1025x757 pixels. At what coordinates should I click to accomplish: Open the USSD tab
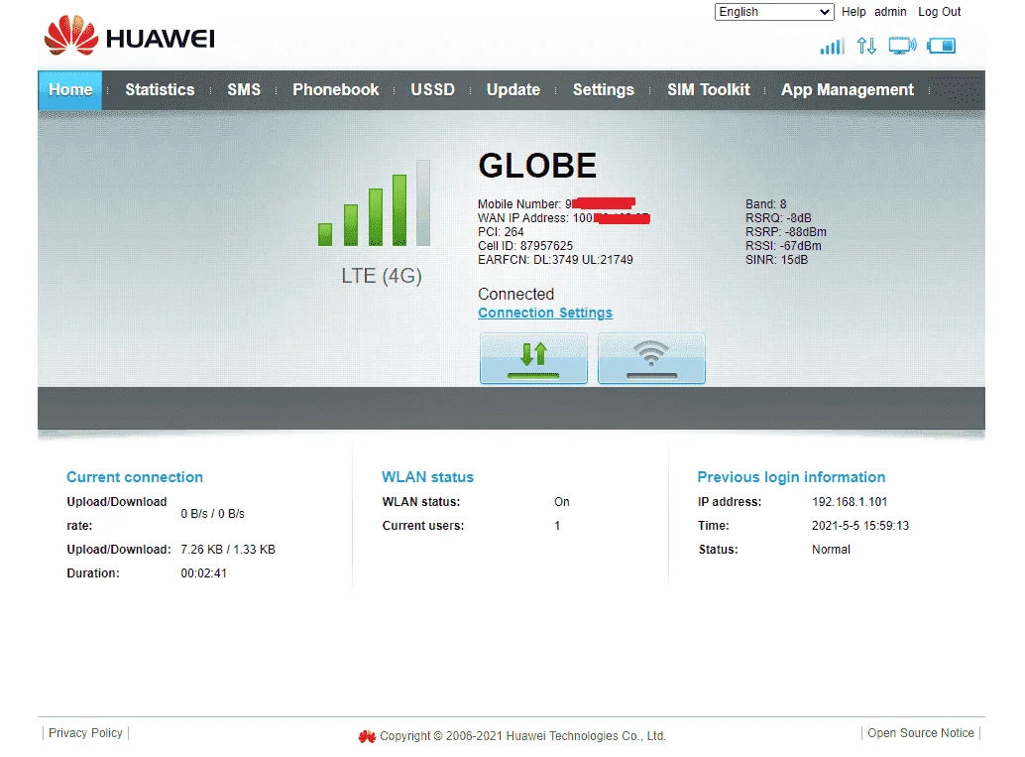pyautogui.click(x=433, y=89)
